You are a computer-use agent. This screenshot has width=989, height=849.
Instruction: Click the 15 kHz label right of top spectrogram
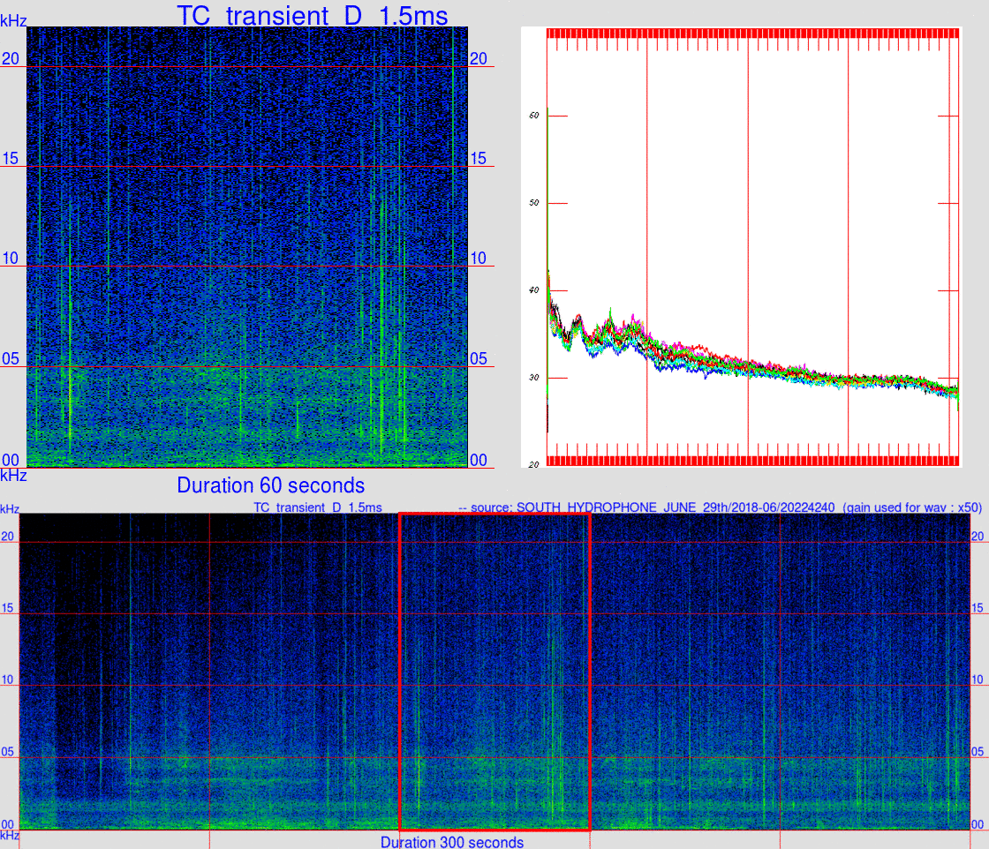[x=478, y=158]
